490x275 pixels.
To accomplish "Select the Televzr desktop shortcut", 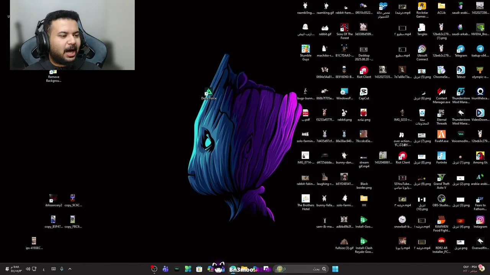I will [461, 73].
